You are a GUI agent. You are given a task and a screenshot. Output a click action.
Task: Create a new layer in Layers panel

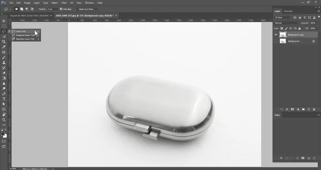tap(309, 109)
